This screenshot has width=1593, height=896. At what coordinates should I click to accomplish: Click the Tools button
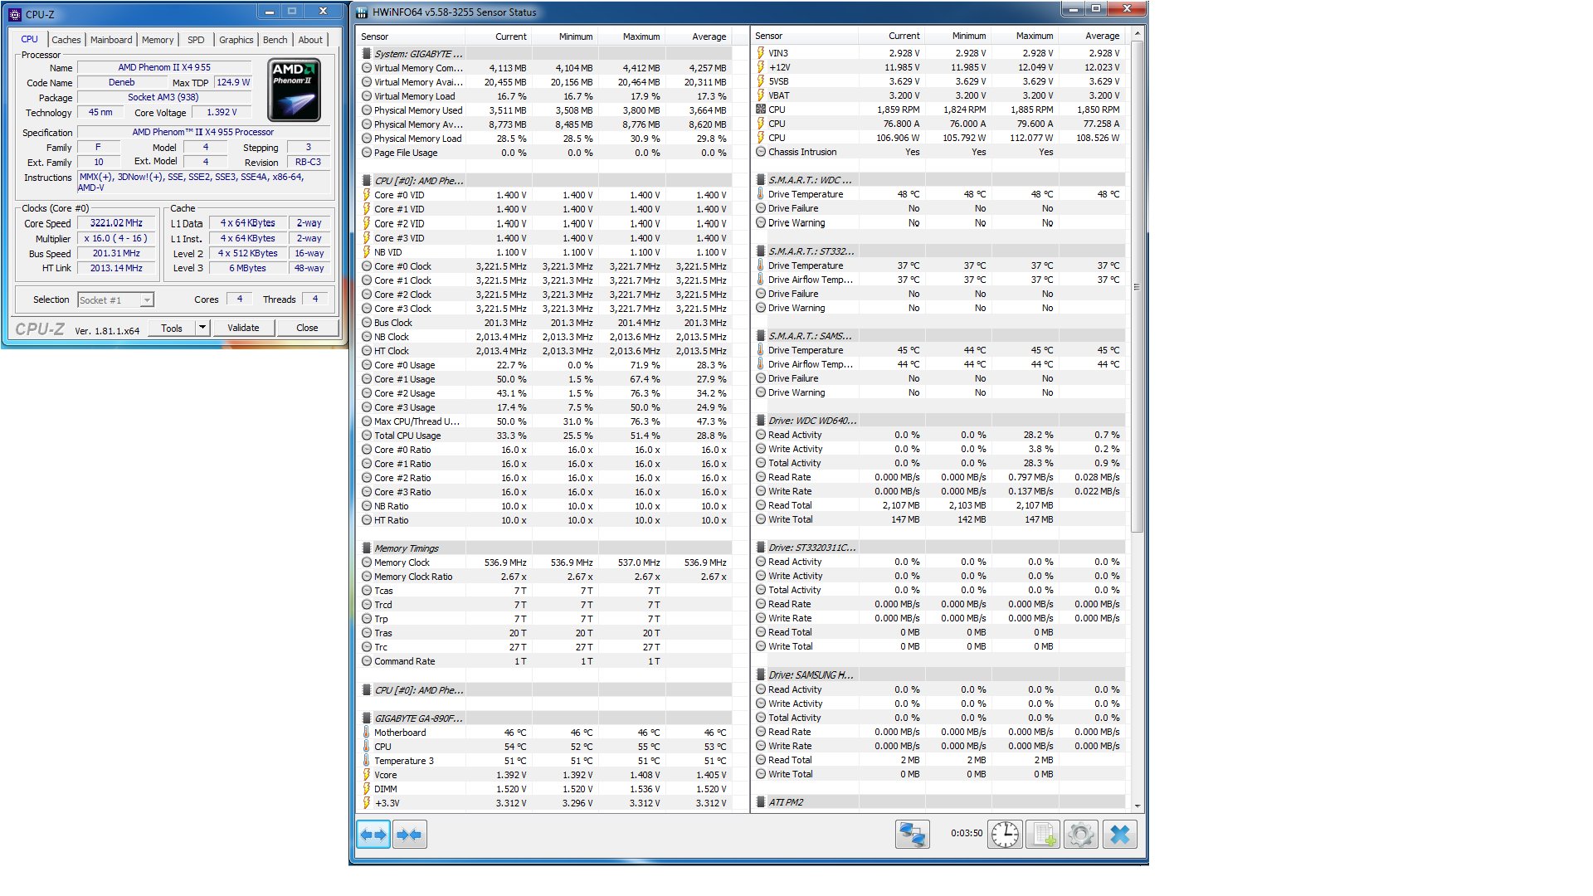172,328
